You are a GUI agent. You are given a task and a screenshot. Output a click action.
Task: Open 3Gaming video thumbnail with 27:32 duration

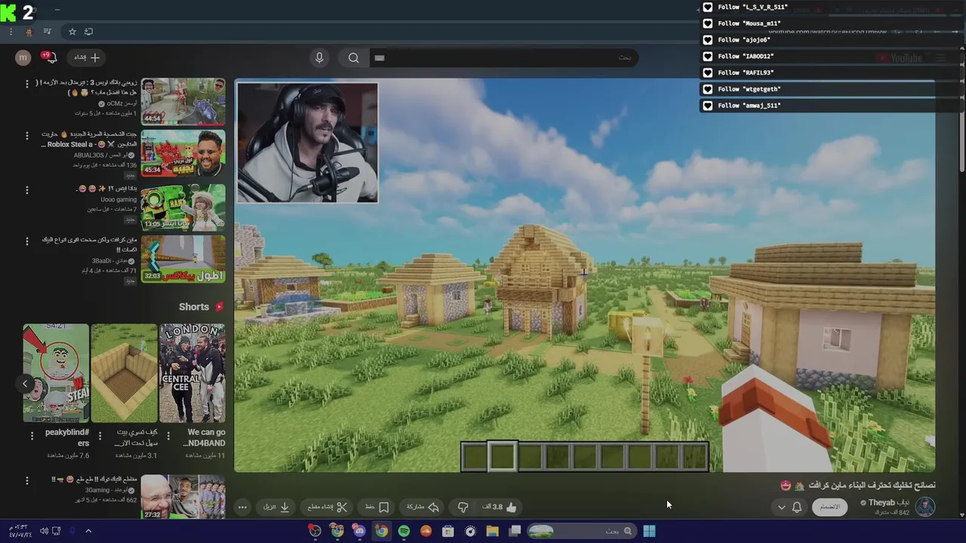pyautogui.click(x=183, y=496)
